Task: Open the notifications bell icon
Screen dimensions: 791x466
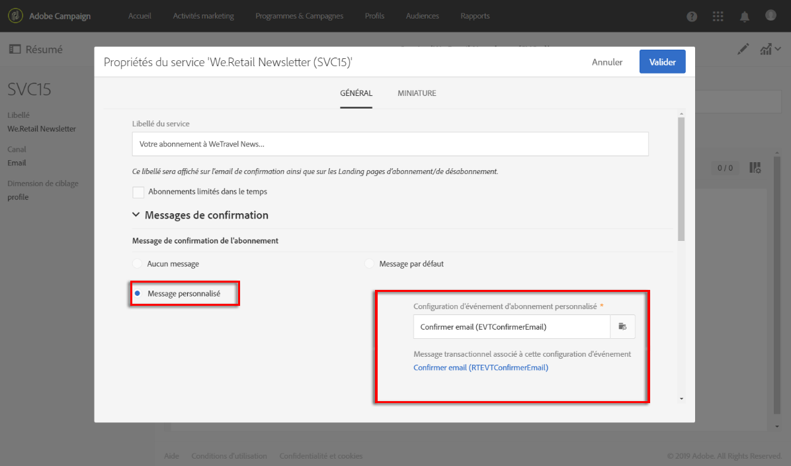Action: [x=744, y=16]
